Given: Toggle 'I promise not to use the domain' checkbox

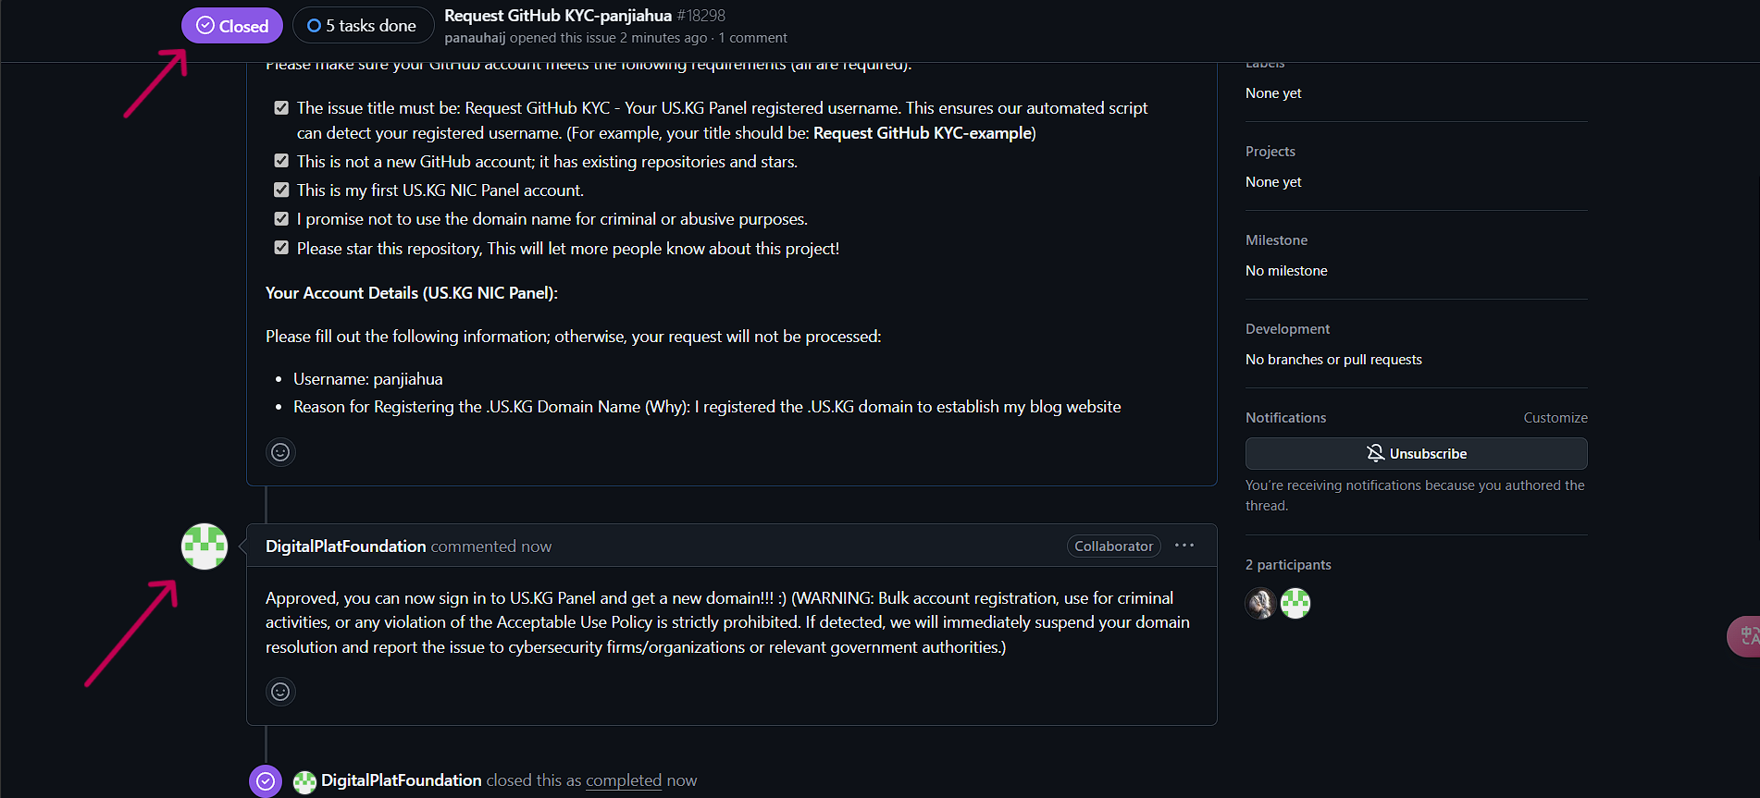Looking at the screenshot, I should click(x=281, y=219).
